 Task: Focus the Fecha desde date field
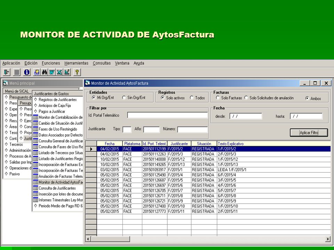[x=246, y=116]
